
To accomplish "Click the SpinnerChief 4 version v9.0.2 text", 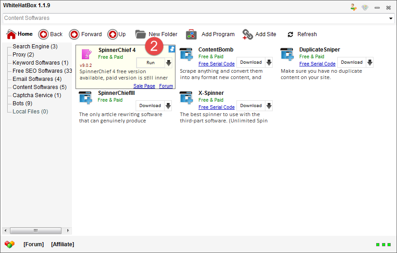I will coord(86,65).
